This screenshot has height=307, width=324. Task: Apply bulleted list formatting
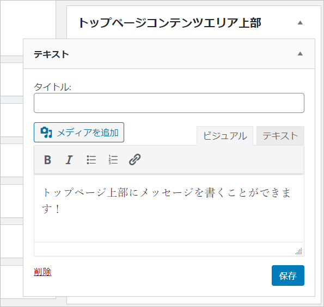pos(91,160)
